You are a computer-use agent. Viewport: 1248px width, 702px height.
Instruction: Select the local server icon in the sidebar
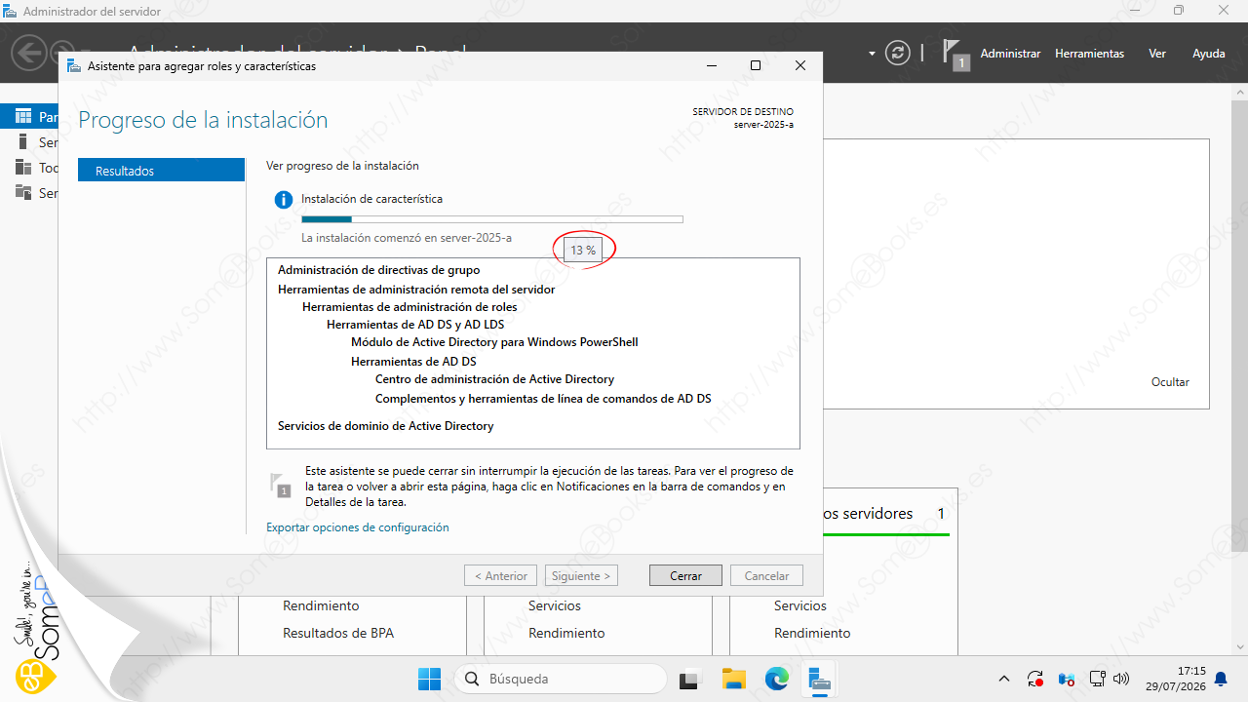pos(23,142)
